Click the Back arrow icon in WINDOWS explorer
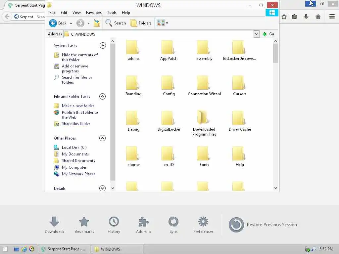Screen dimensions: 339x254 click(x=53, y=23)
